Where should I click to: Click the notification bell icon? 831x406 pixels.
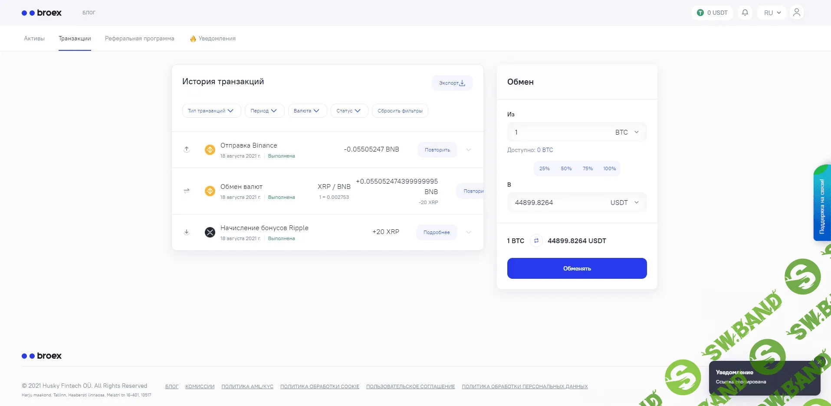point(745,13)
